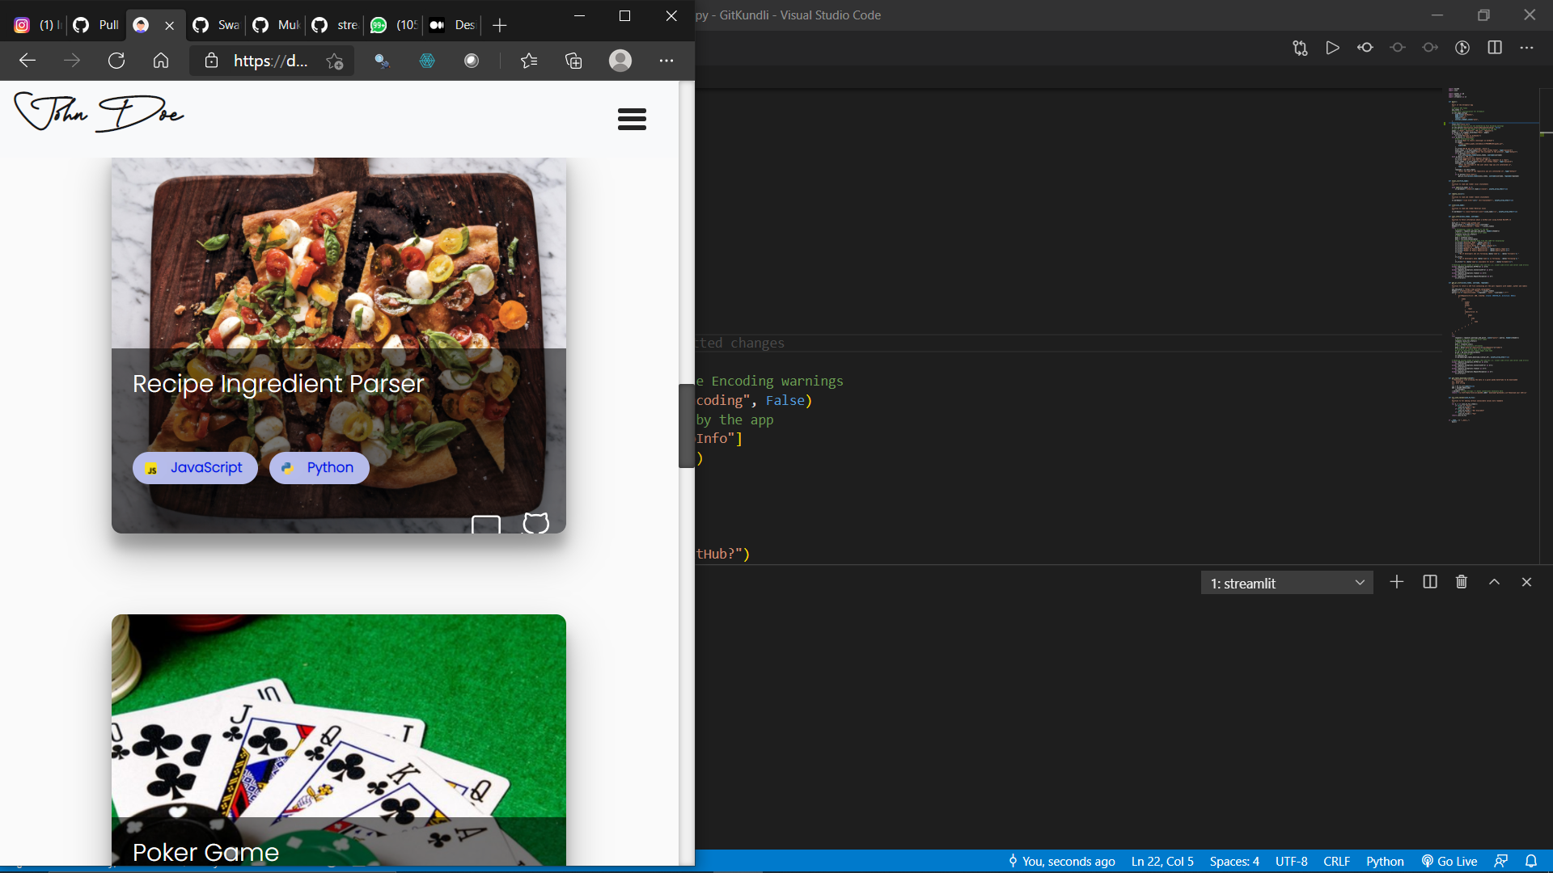Open the hamburger menu on the portfolio site

[632, 119]
